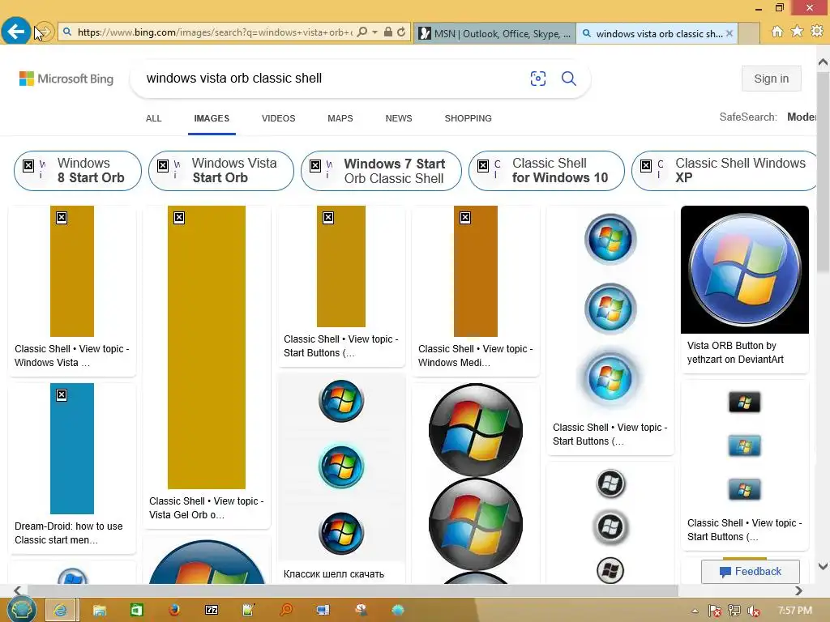Submit search with the Bing magnifier icon
Image resolution: width=830 pixels, height=622 pixels.
tap(568, 79)
